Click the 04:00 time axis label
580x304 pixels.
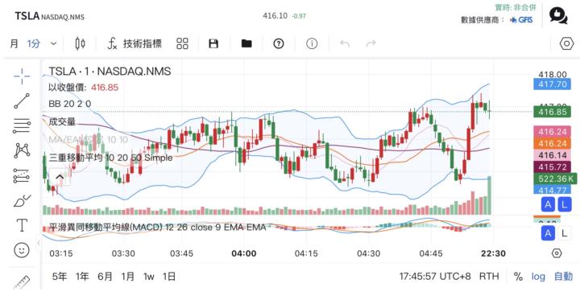coord(244,253)
